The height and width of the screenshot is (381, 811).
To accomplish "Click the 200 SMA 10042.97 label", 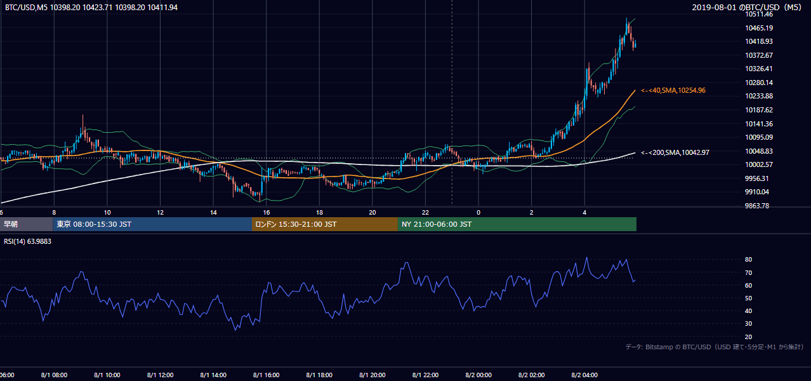I will pos(675,152).
